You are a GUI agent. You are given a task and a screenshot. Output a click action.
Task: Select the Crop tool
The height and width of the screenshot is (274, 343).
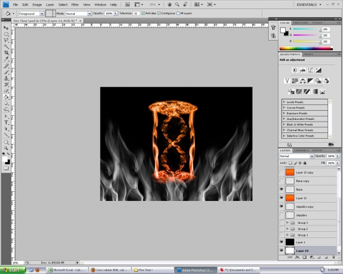[x=6, y=53]
